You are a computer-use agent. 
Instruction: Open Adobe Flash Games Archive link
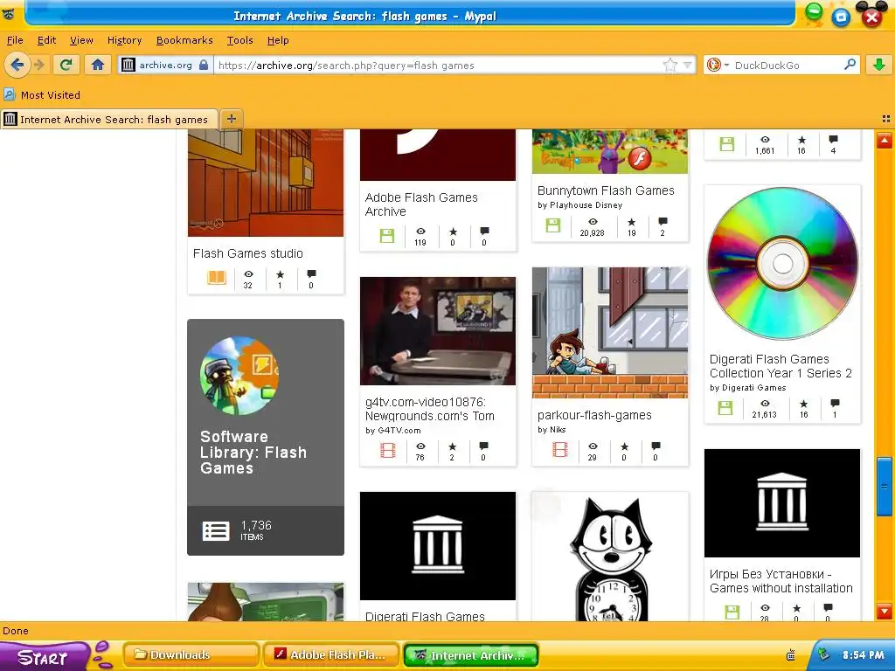click(x=421, y=204)
